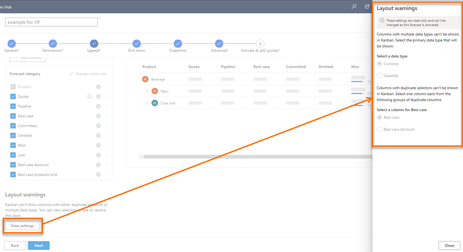Expand the Coca cola row chevron
Viewport: 463px width, 252px height.
(146, 103)
